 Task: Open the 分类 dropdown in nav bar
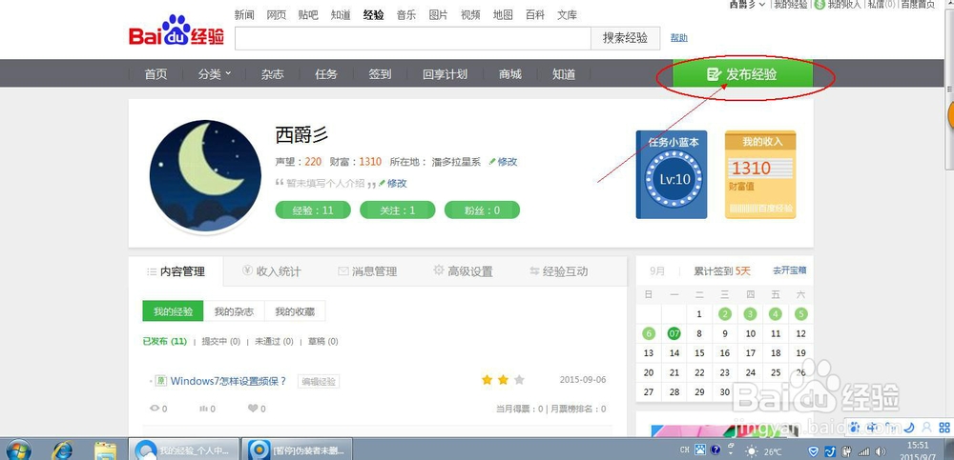click(215, 74)
